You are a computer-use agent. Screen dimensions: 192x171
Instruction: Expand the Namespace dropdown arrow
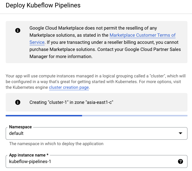point(180,133)
